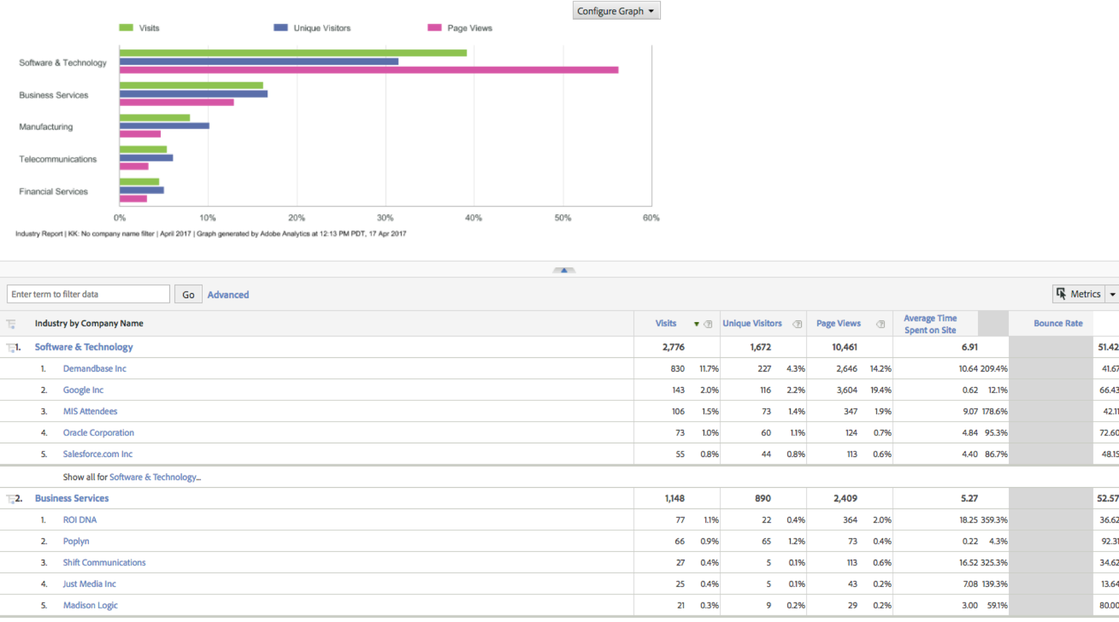1119x622 pixels.
Task: Click the 359.3% average time percentage for ROI DNA
Action: click(995, 520)
